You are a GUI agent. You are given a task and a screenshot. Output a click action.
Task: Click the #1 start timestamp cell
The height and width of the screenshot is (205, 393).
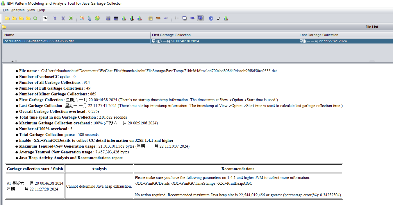pos(35,186)
